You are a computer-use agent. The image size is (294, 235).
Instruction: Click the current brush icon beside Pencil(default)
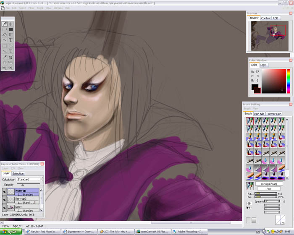pos(249,186)
